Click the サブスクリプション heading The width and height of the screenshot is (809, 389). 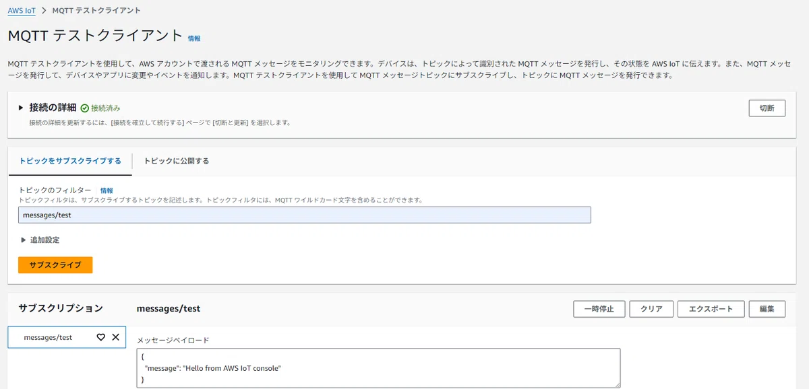click(61, 308)
